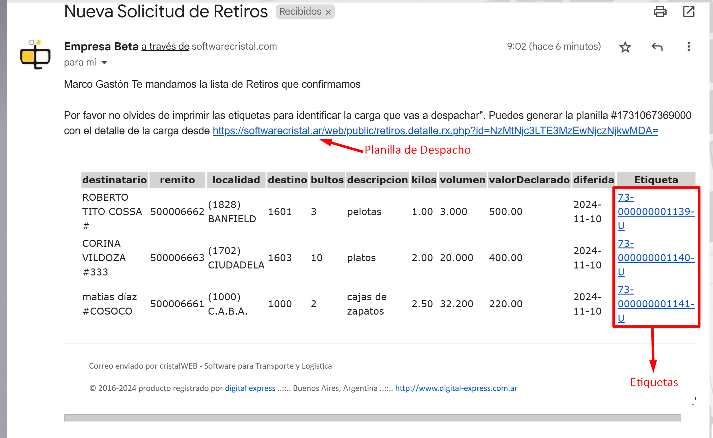Open the three-dot more options menu
The height and width of the screenshot is (438, 713).
click(689, 47)
